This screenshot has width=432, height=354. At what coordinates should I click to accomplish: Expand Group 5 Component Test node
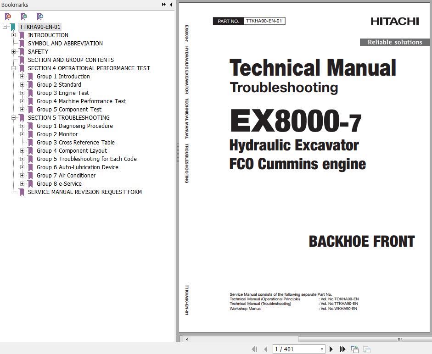pos(22,109)
